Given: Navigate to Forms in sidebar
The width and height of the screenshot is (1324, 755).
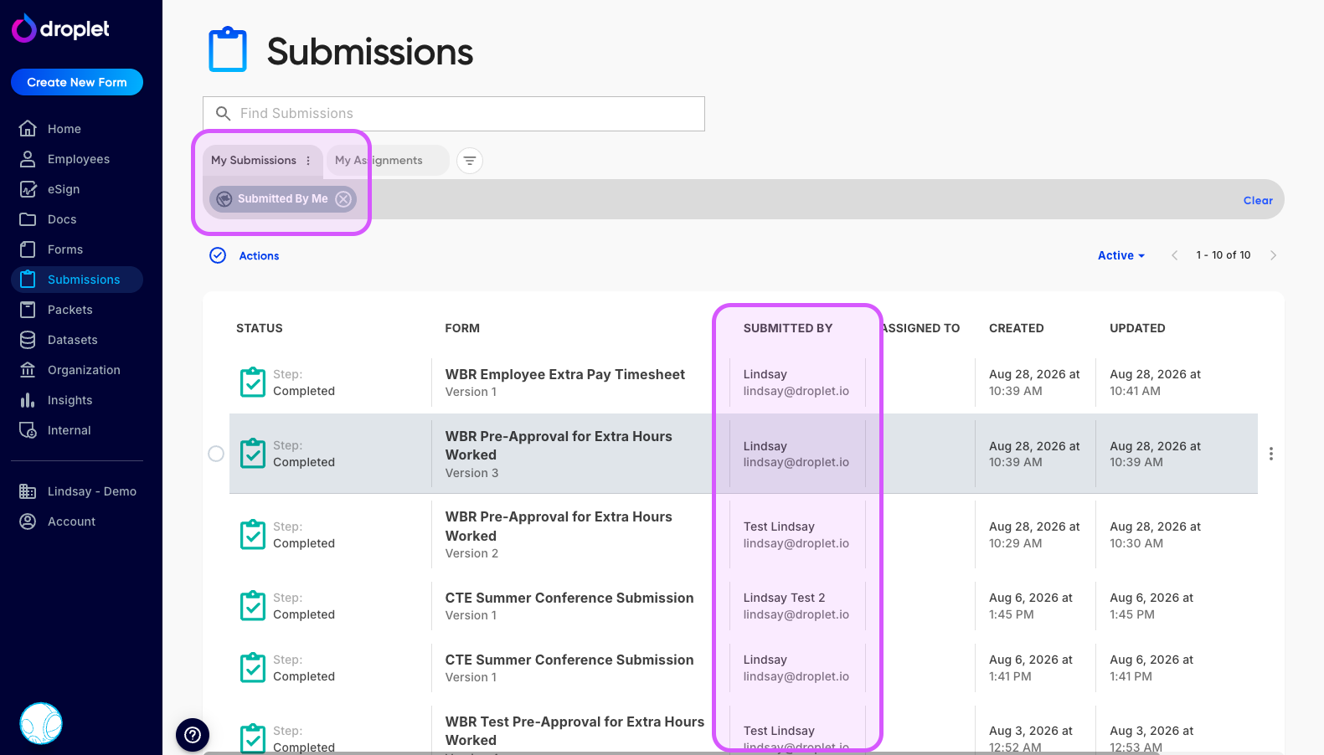Looking at the screenshot, I should 77,249.
